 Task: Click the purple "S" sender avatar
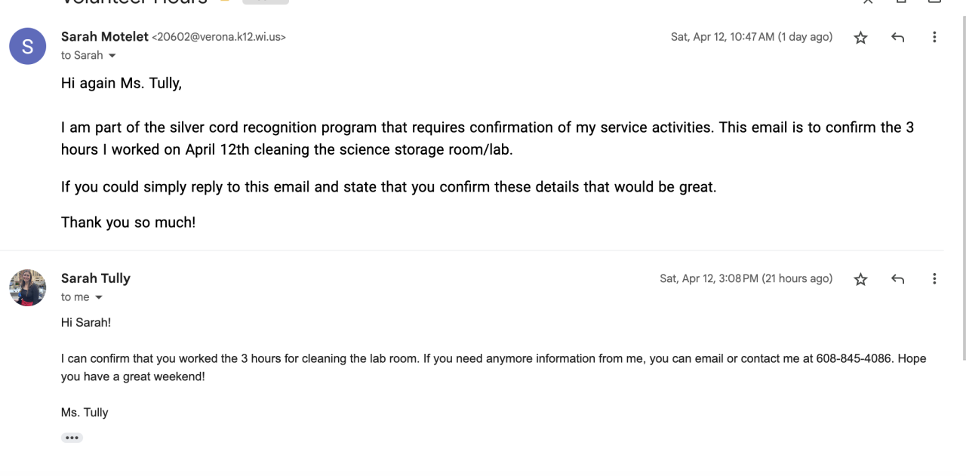(28, 46)
